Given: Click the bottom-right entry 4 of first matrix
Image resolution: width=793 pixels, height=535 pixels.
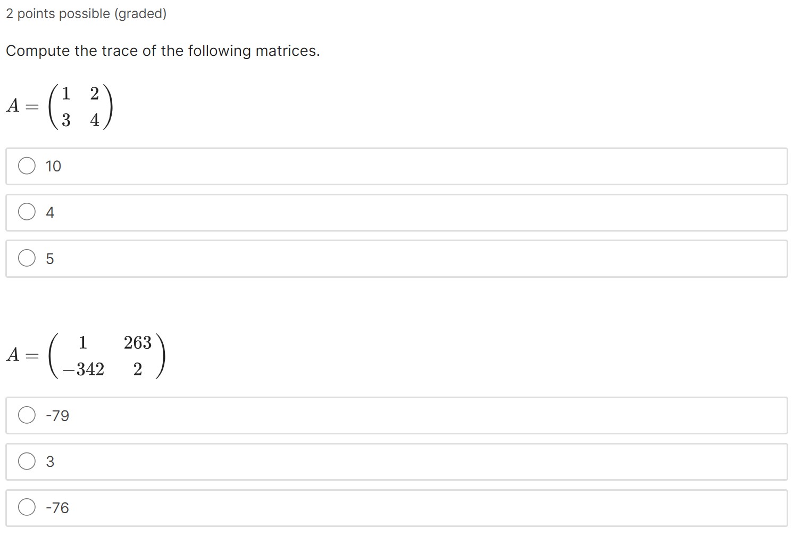Looking at the screenshot, I should [95, 120].
